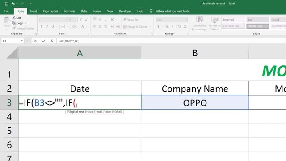Click the Center alignment icon

pos(100,27)
